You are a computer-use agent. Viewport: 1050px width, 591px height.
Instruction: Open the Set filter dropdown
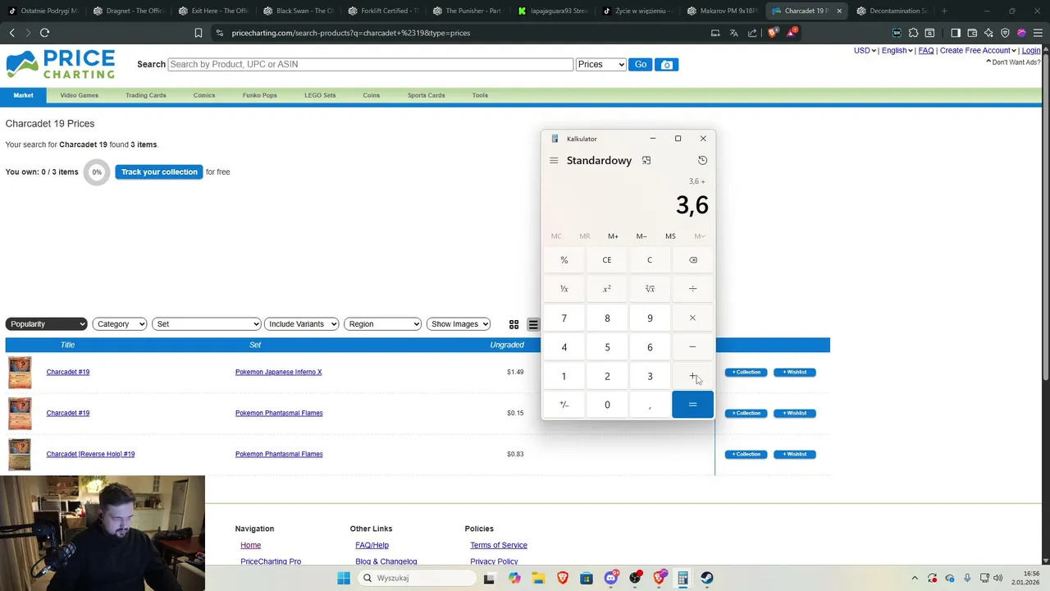point(207,324)
